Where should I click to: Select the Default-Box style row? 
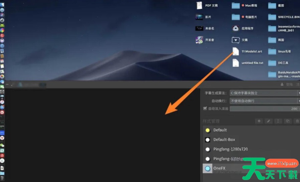pyautogui.click(x=251, y=140)
